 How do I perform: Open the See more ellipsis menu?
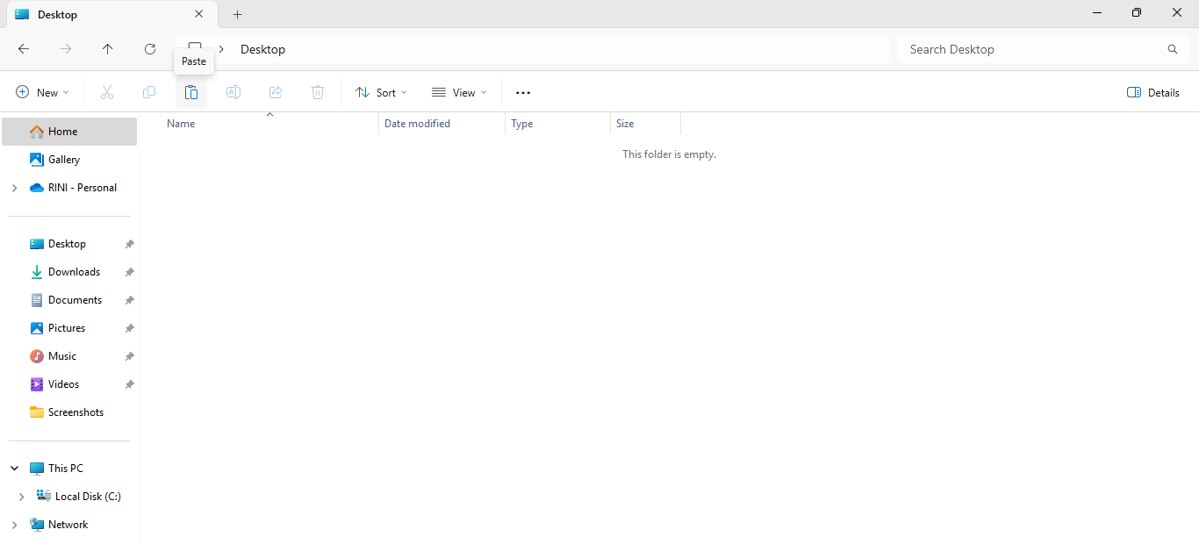click(523, 92)
